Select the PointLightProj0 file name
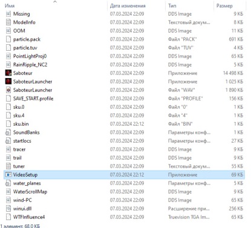Screen dimensions: 251x228 30,56
